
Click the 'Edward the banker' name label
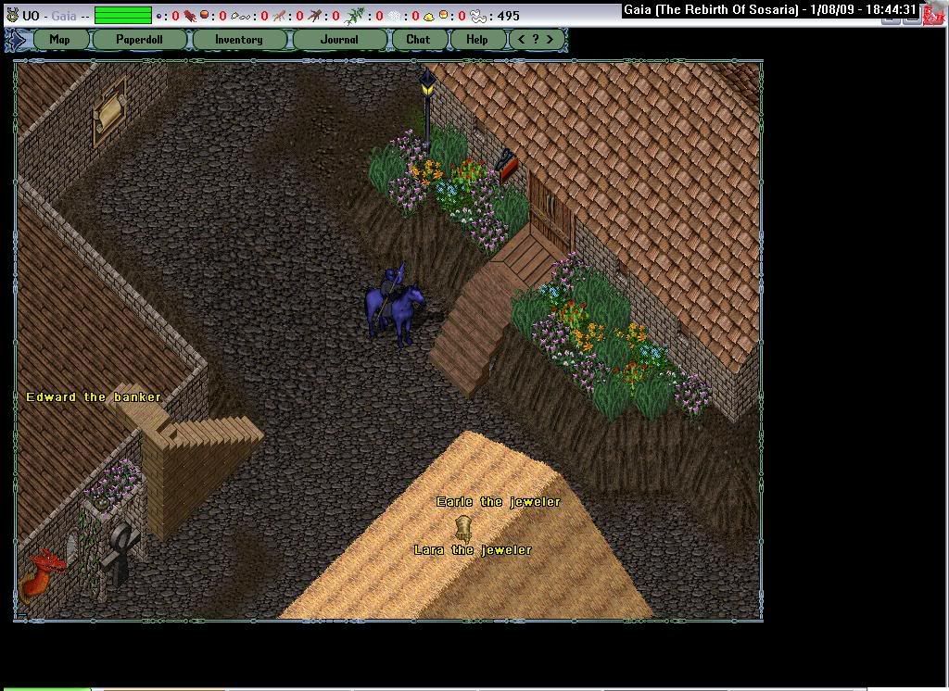click(94, 397)
